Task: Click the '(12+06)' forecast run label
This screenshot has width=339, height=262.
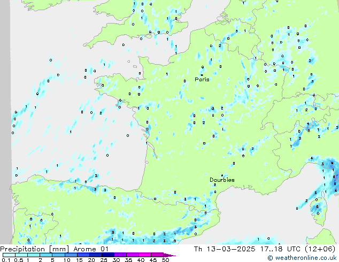Action: tap(320, 249)
